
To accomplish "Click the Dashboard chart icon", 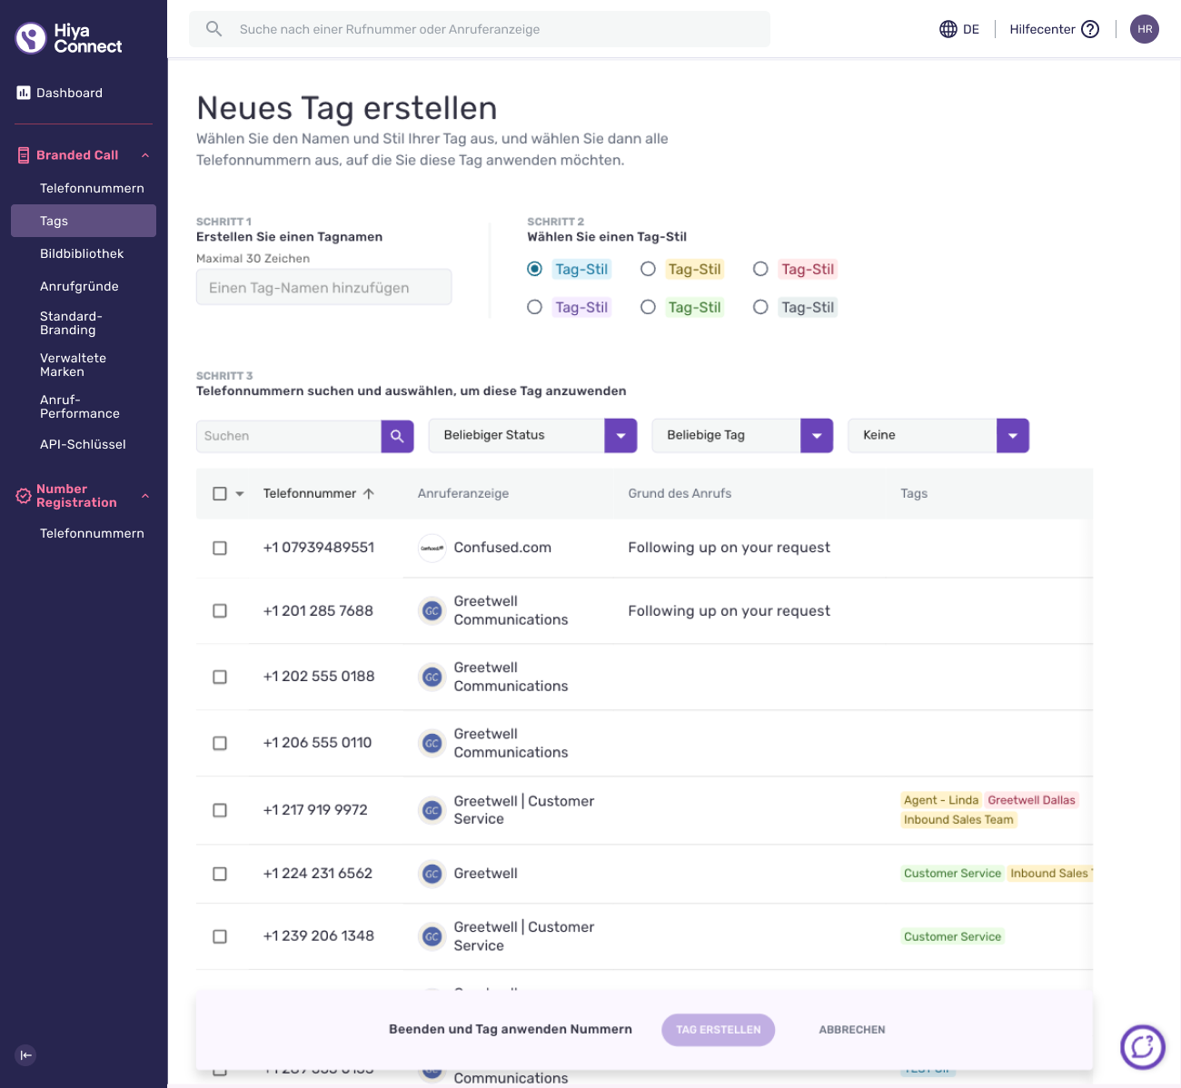I will (24, 93).
